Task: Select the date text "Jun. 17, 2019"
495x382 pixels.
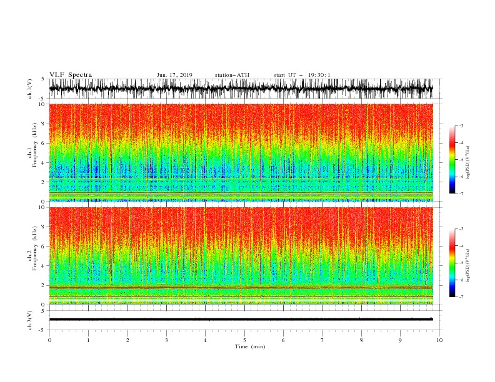Action: (x=174, y=75)
